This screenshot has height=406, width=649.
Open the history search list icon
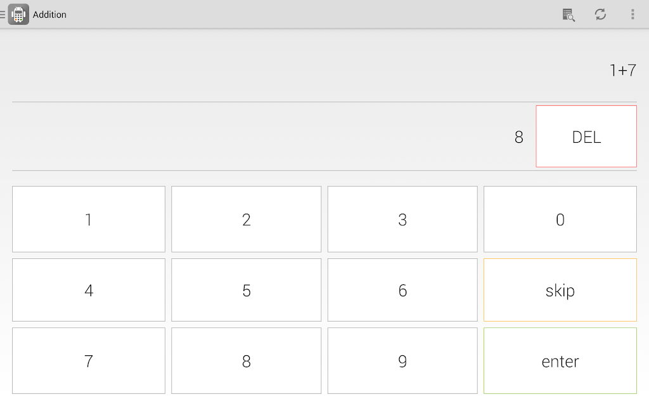[569, 15]
